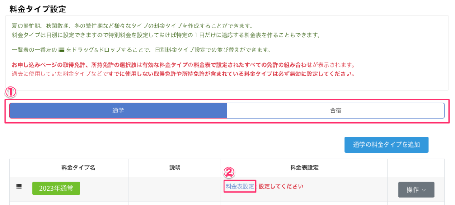Click the green text line starting with 夏の繁忙期
Viewport: 455px width, 205px height.
(133, 26)
